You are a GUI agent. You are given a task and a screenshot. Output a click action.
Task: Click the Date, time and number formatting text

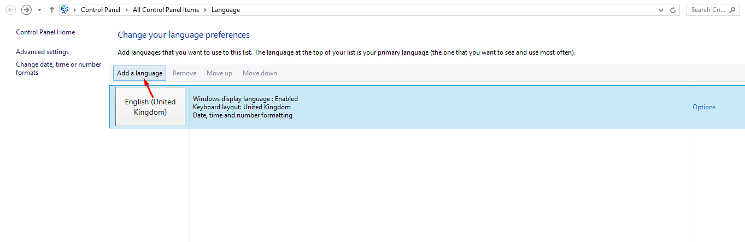click(243, 115)
